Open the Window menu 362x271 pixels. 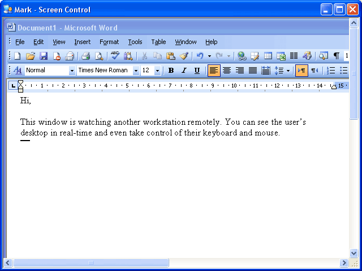coord(186,42)
